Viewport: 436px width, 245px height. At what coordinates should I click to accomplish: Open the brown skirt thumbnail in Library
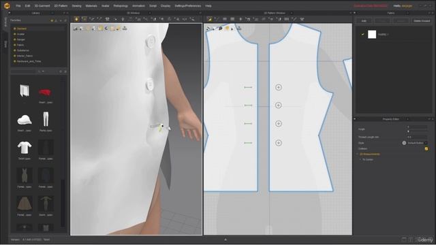(25, 203)
